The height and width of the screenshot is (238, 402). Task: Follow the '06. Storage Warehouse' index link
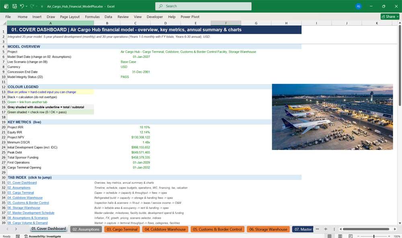tap(24, 208)
